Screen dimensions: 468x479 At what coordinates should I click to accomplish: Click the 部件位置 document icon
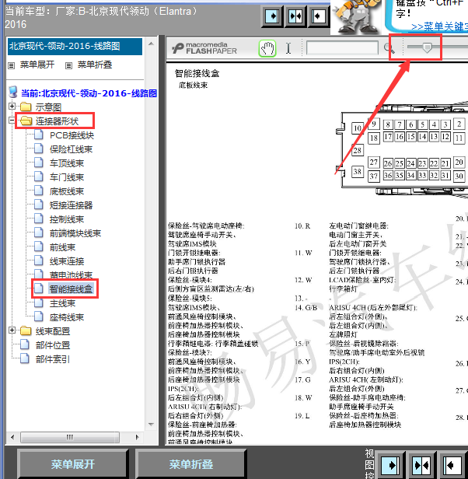click(x=25, y=344)
